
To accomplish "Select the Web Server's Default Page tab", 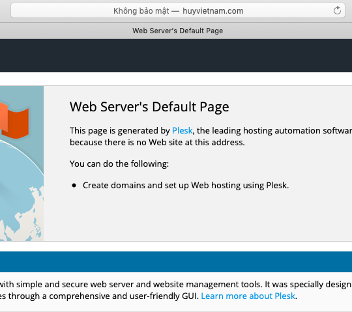I will pyautogui.click(x=177, y=31).
